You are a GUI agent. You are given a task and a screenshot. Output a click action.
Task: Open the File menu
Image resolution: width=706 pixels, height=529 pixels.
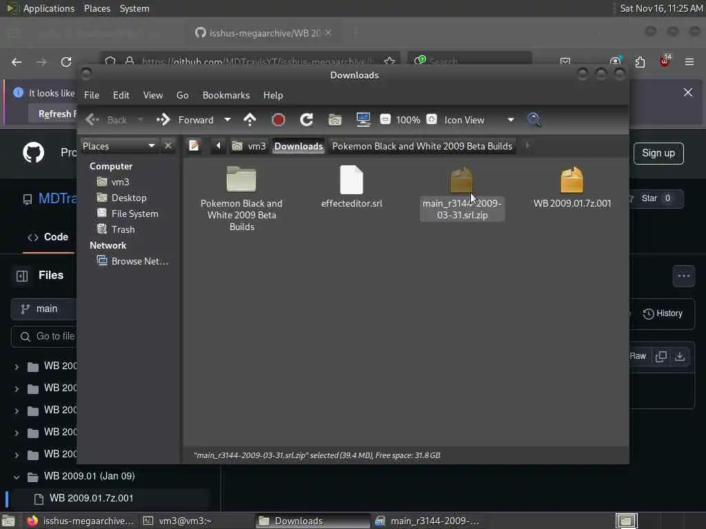click(92, 95)
